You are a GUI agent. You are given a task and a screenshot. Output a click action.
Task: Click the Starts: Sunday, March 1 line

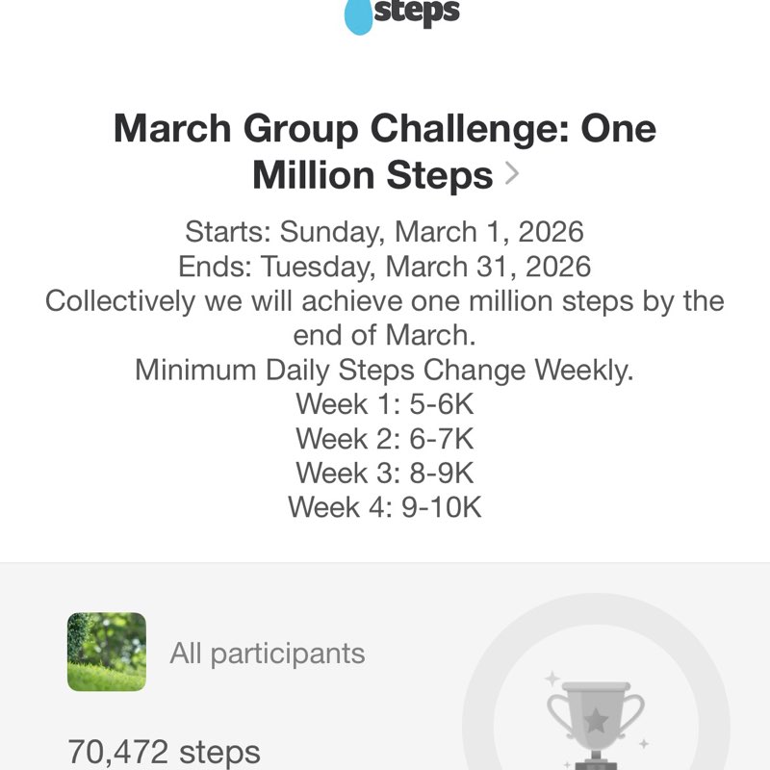(385, 232)
